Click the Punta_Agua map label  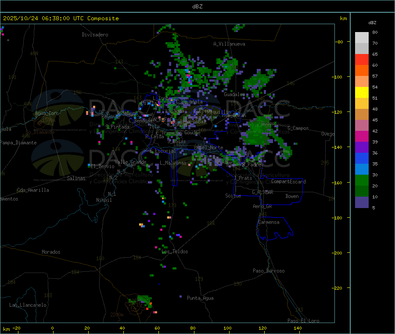coord(200,298)
